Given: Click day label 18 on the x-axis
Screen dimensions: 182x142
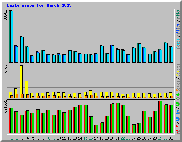Looking at the screenshot, I should [101, 138].
